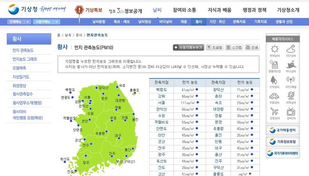
Task: Click the 기상특보 warning sign icon
Action: click(79, 10)
